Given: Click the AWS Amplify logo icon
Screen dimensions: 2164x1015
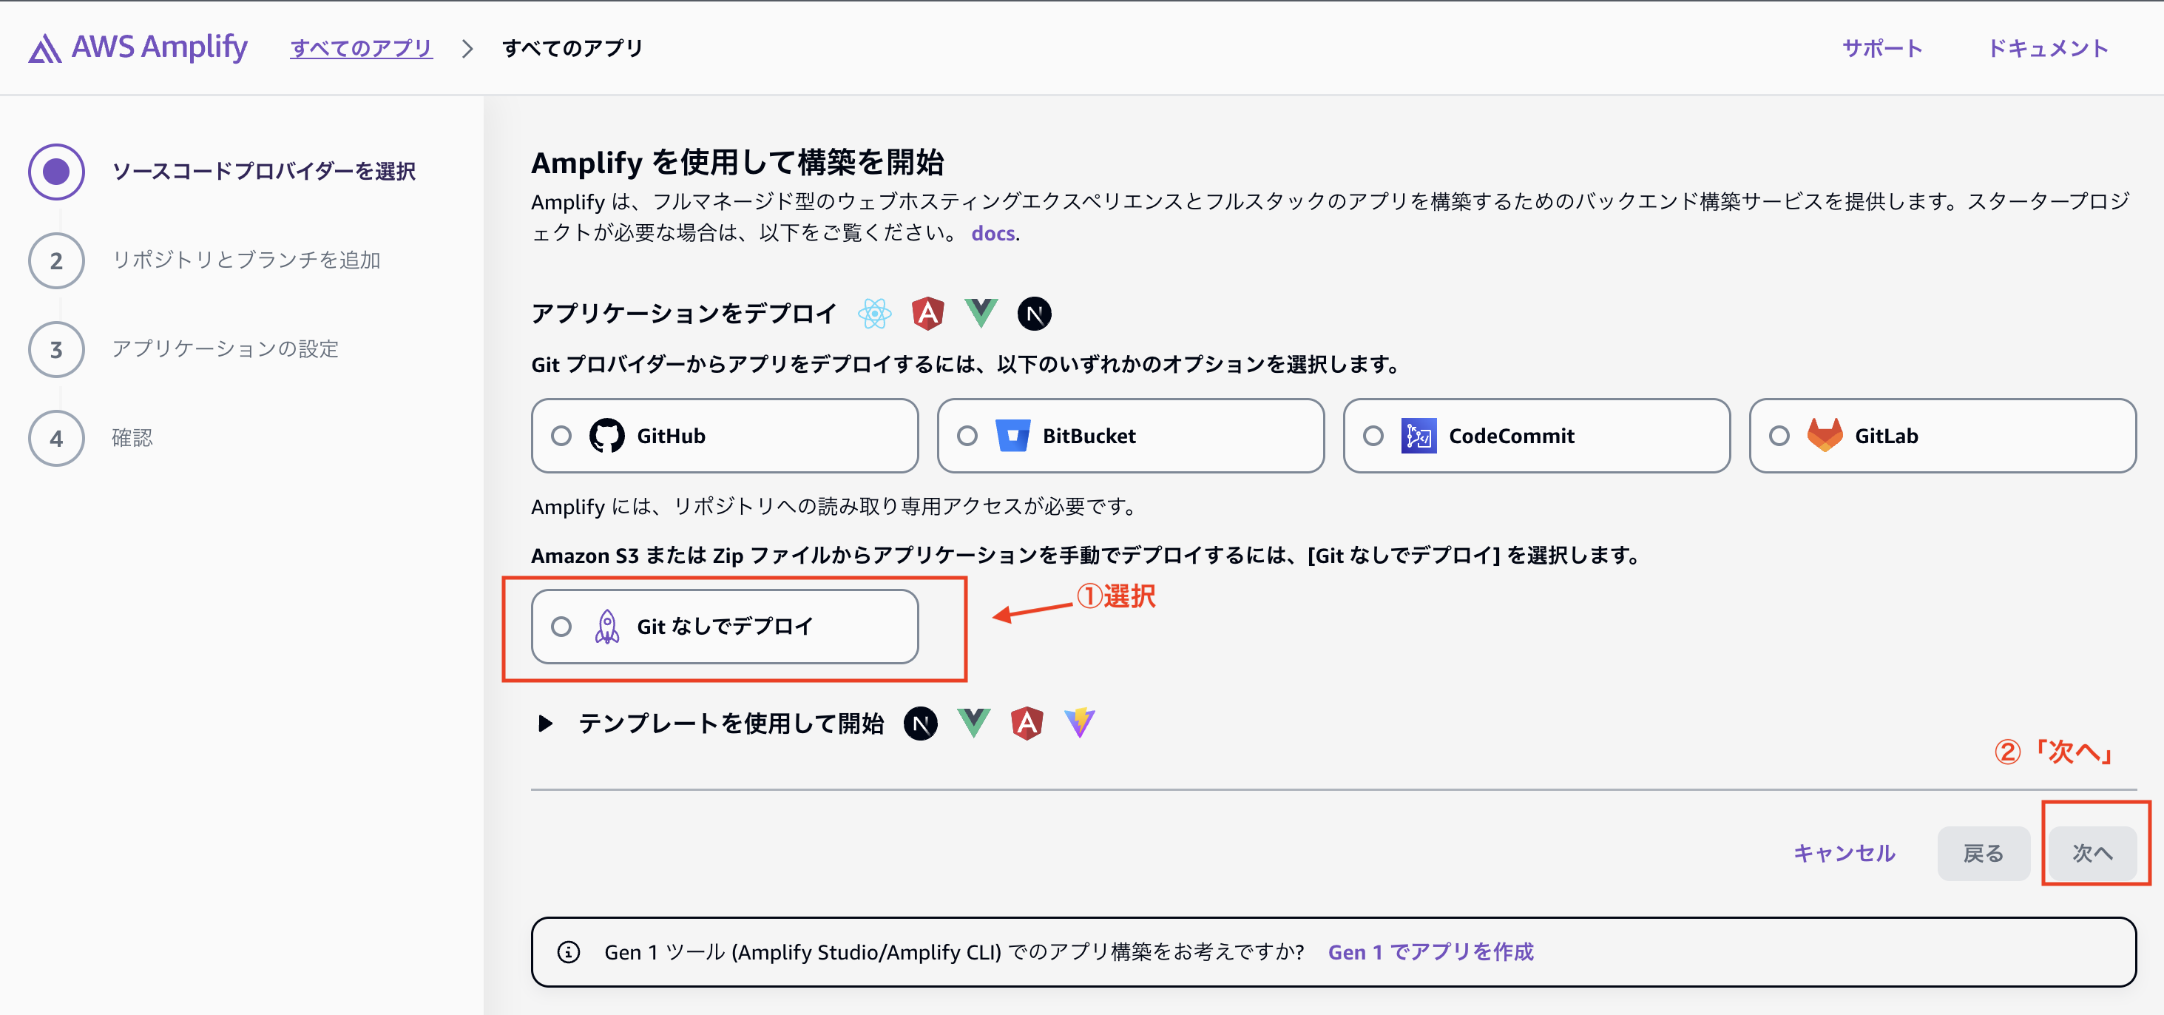Looking at the screenshot, I should (44, 49).
